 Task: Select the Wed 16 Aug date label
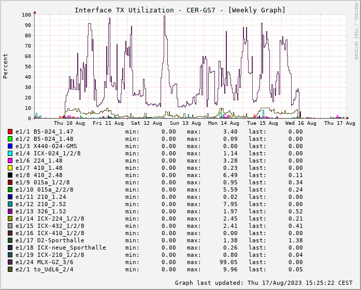coord(301,123)
